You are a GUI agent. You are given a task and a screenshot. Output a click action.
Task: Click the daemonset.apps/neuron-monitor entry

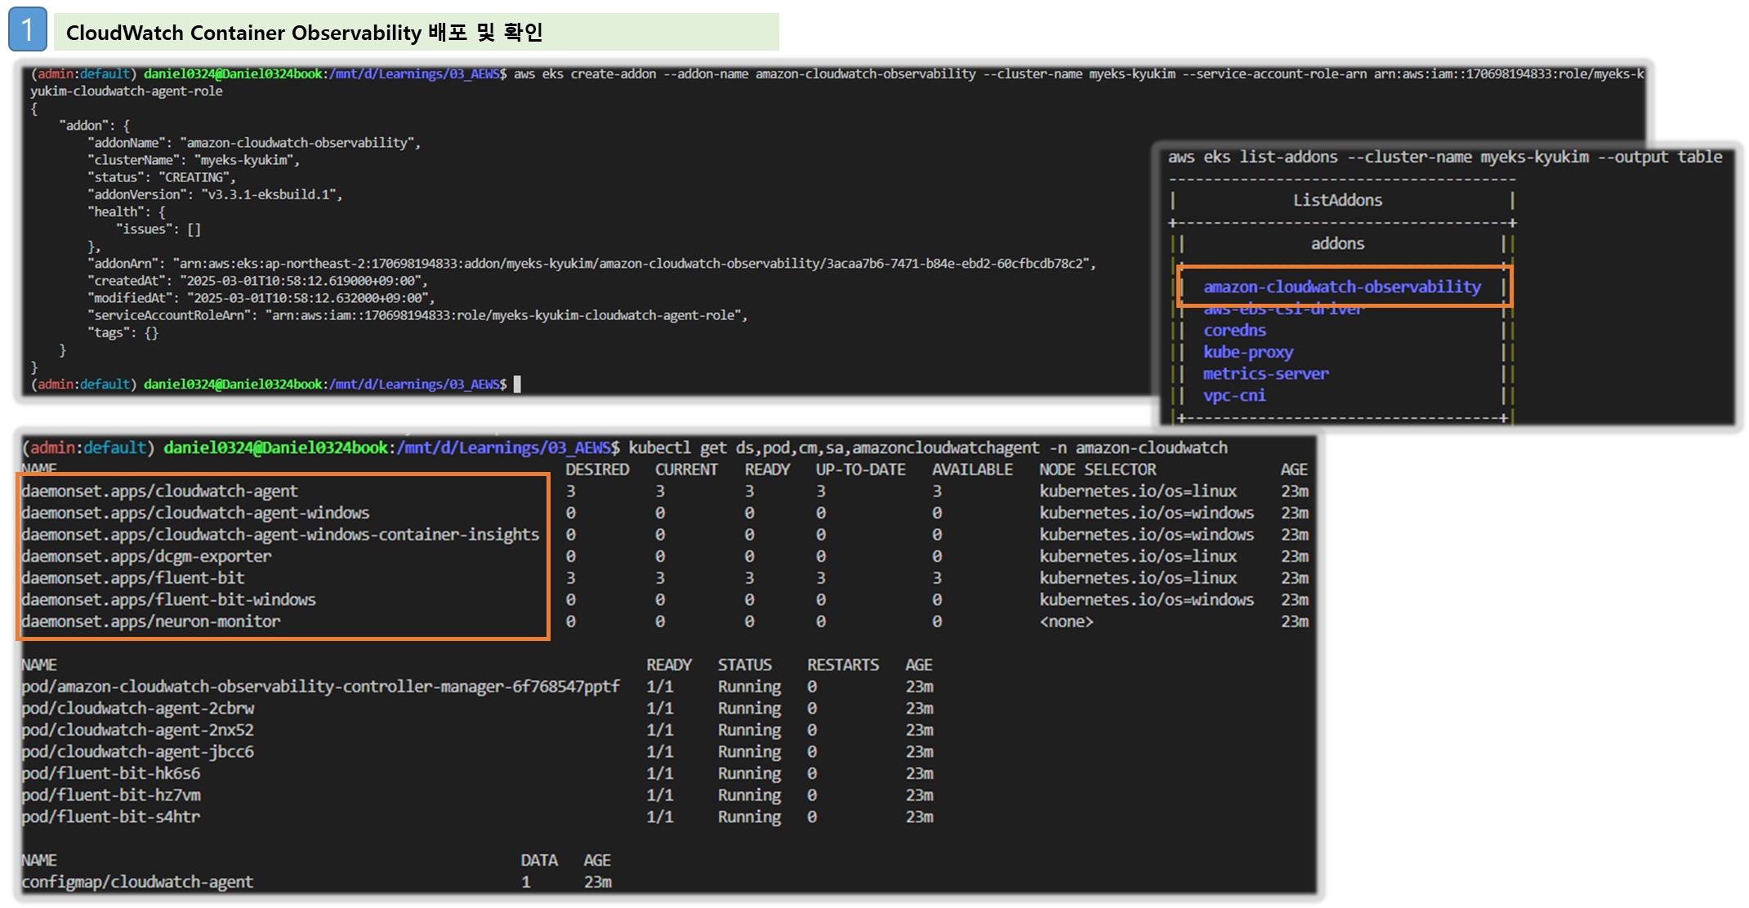[x=151, y=621]
